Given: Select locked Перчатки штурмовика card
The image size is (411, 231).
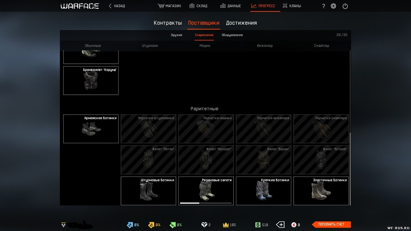Looking at the screenshot, I should click(148, 129).
